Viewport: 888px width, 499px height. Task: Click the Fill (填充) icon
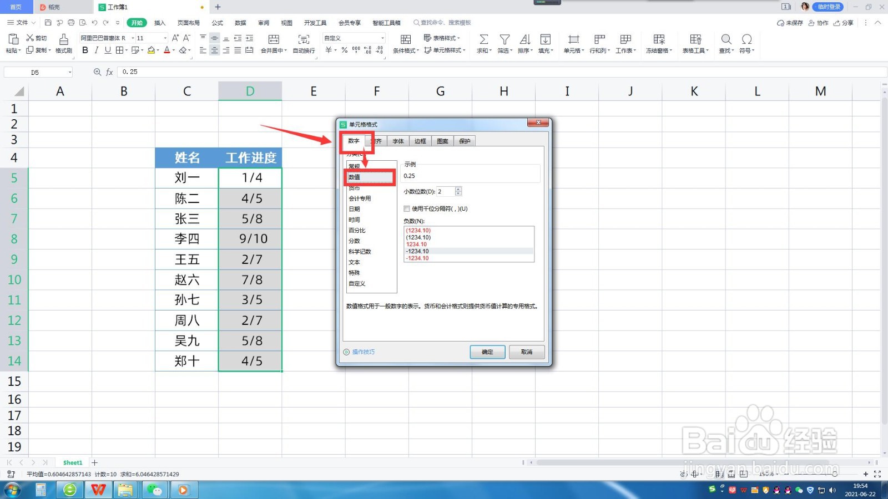click(x=546, y=39)
